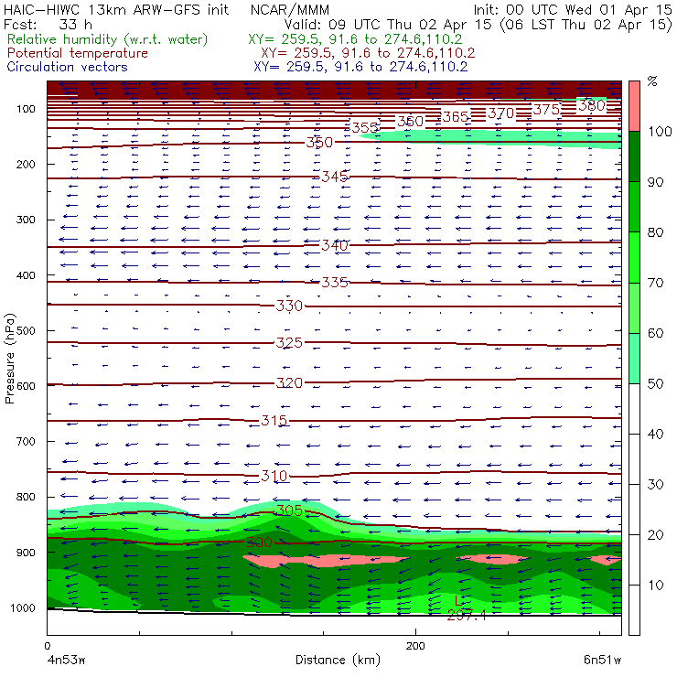The image size is (677, 677).
Task: Click the '370' contour label
Action: pos(501,113)
